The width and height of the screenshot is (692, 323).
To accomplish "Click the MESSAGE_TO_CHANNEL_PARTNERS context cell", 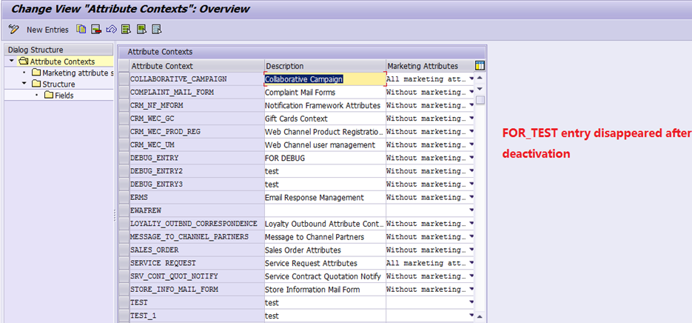I will 197,237.
